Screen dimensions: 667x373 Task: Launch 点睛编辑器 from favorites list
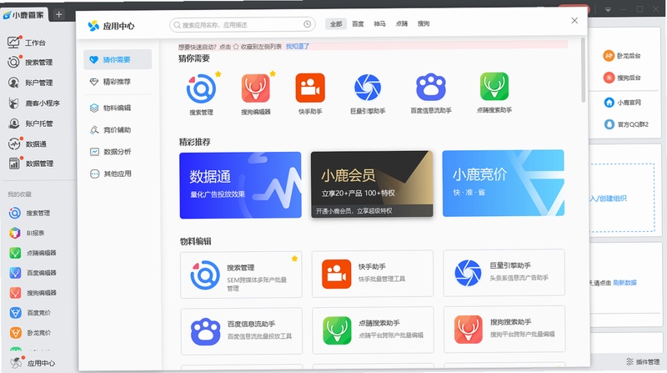[x=33, y=253]
